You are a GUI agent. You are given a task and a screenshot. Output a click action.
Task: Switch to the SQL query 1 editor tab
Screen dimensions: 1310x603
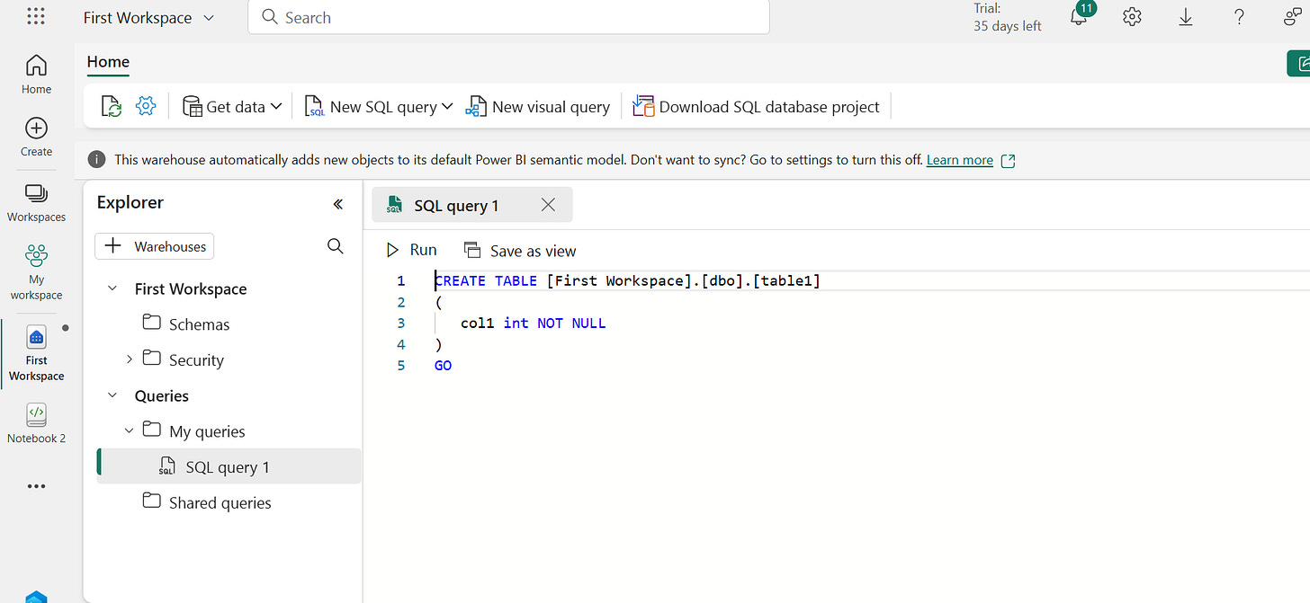point(455,206)
